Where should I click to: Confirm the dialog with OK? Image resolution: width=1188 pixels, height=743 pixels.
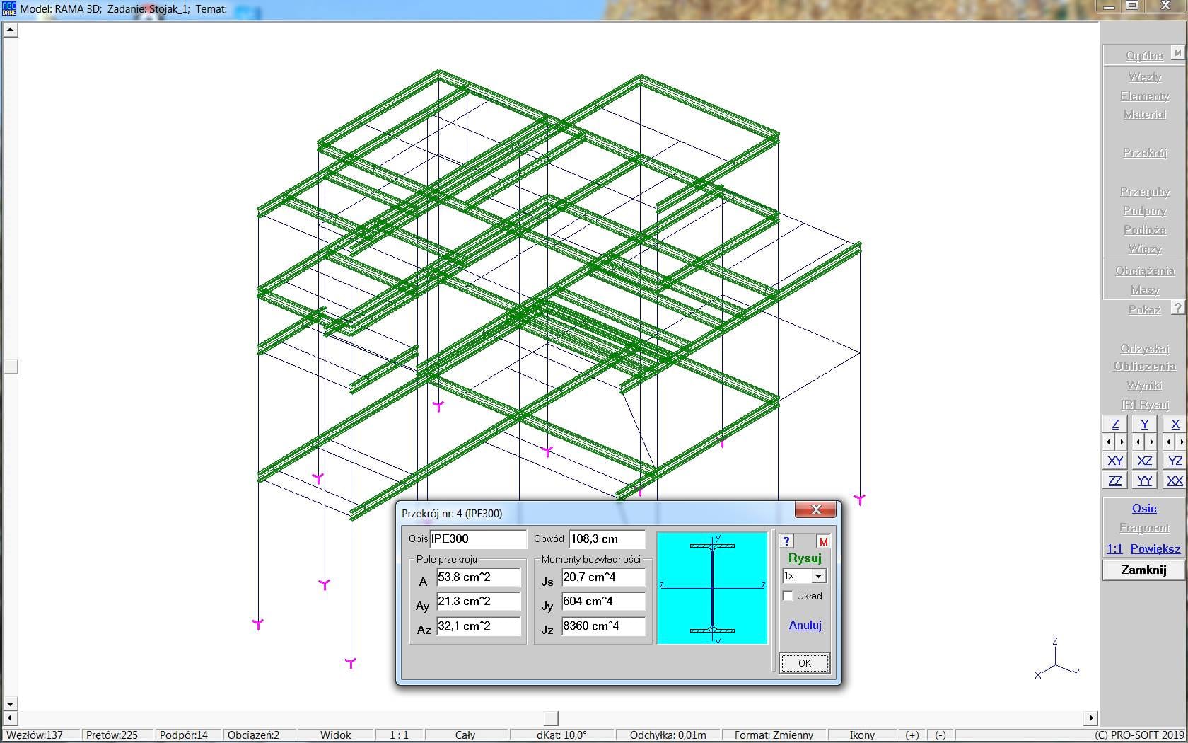pos(804,663)
